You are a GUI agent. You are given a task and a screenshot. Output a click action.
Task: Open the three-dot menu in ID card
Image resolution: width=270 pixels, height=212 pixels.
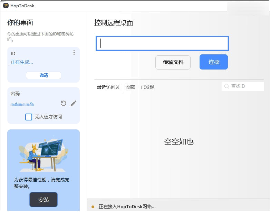[x=74, y=53]
